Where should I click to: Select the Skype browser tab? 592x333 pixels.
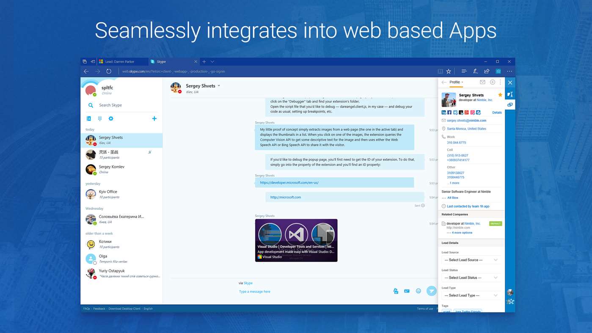click(x=173, y=62)
